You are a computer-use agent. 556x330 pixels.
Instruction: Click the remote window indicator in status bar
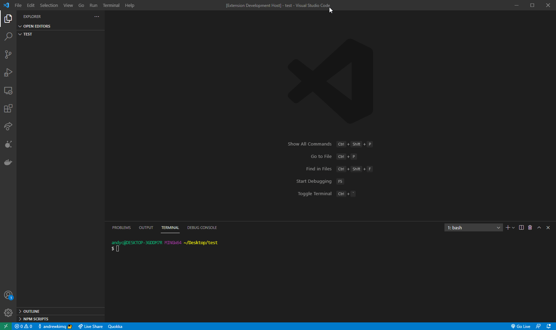click(x=6, y=326)
